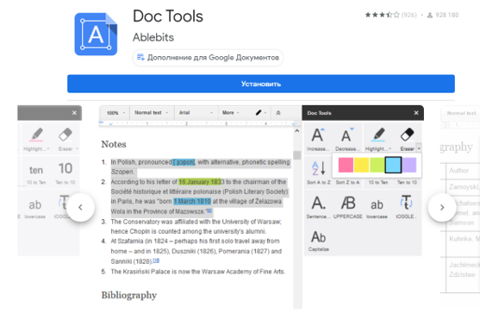Screen dimensions: 480x320
Task: Pick the blue highlight color swatch
Action: (393, 165)
